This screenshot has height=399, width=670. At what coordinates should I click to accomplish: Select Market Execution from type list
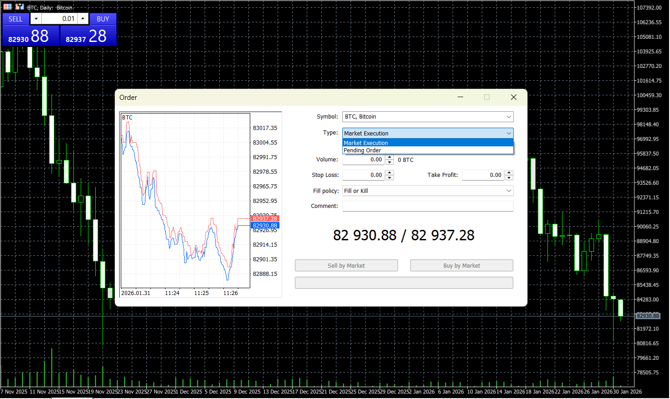coord(428,143)
